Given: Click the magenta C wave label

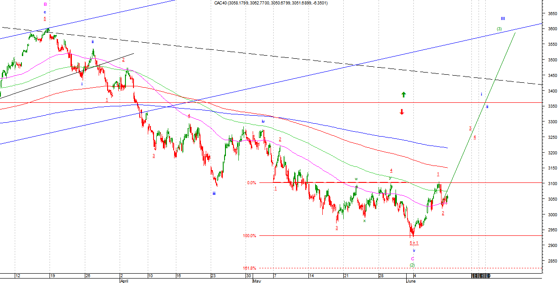Looking at the screenshot, I should 413,259.
